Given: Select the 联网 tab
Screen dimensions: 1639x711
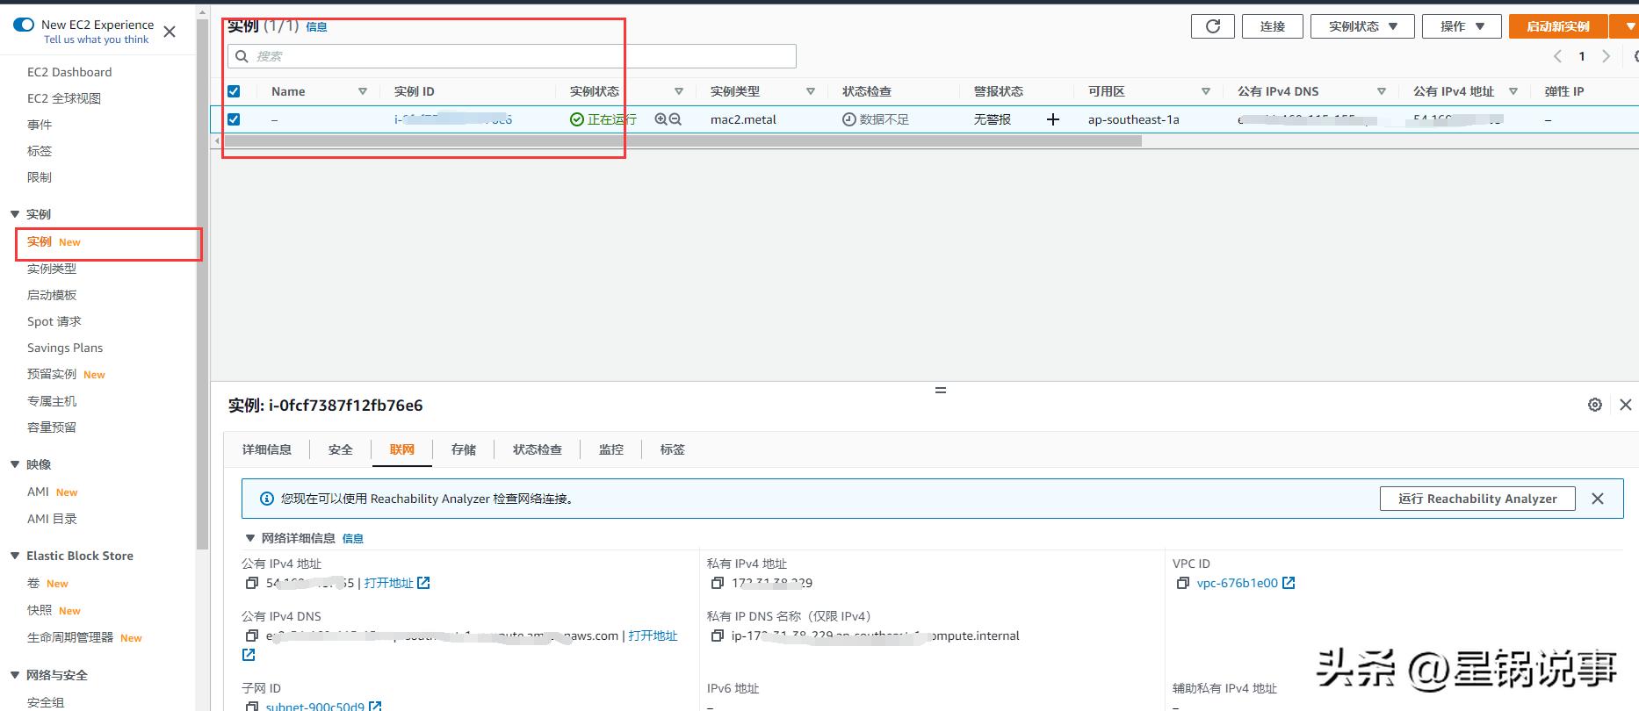Looking at the screenshot, I should coord(402,449).
